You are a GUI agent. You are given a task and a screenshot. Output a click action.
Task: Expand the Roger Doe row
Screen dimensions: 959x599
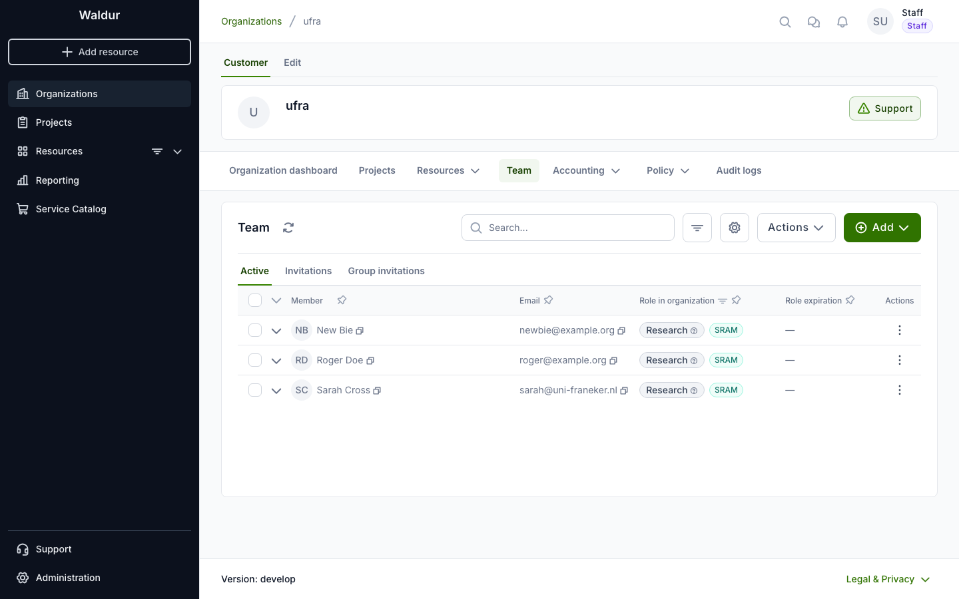[x=276, y=361]
